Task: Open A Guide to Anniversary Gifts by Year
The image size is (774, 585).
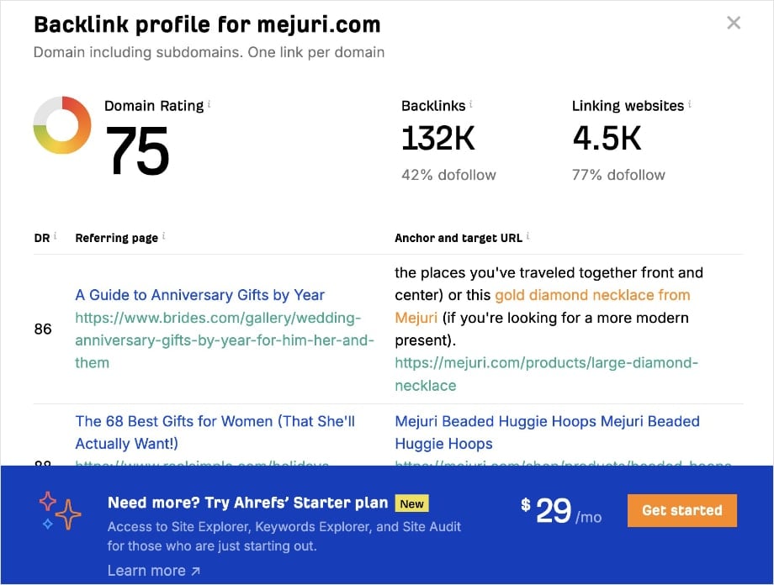Action: click(x=199, y=295)
